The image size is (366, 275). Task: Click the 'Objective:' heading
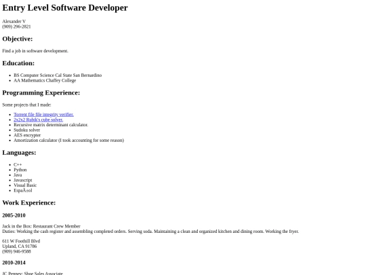18,39
